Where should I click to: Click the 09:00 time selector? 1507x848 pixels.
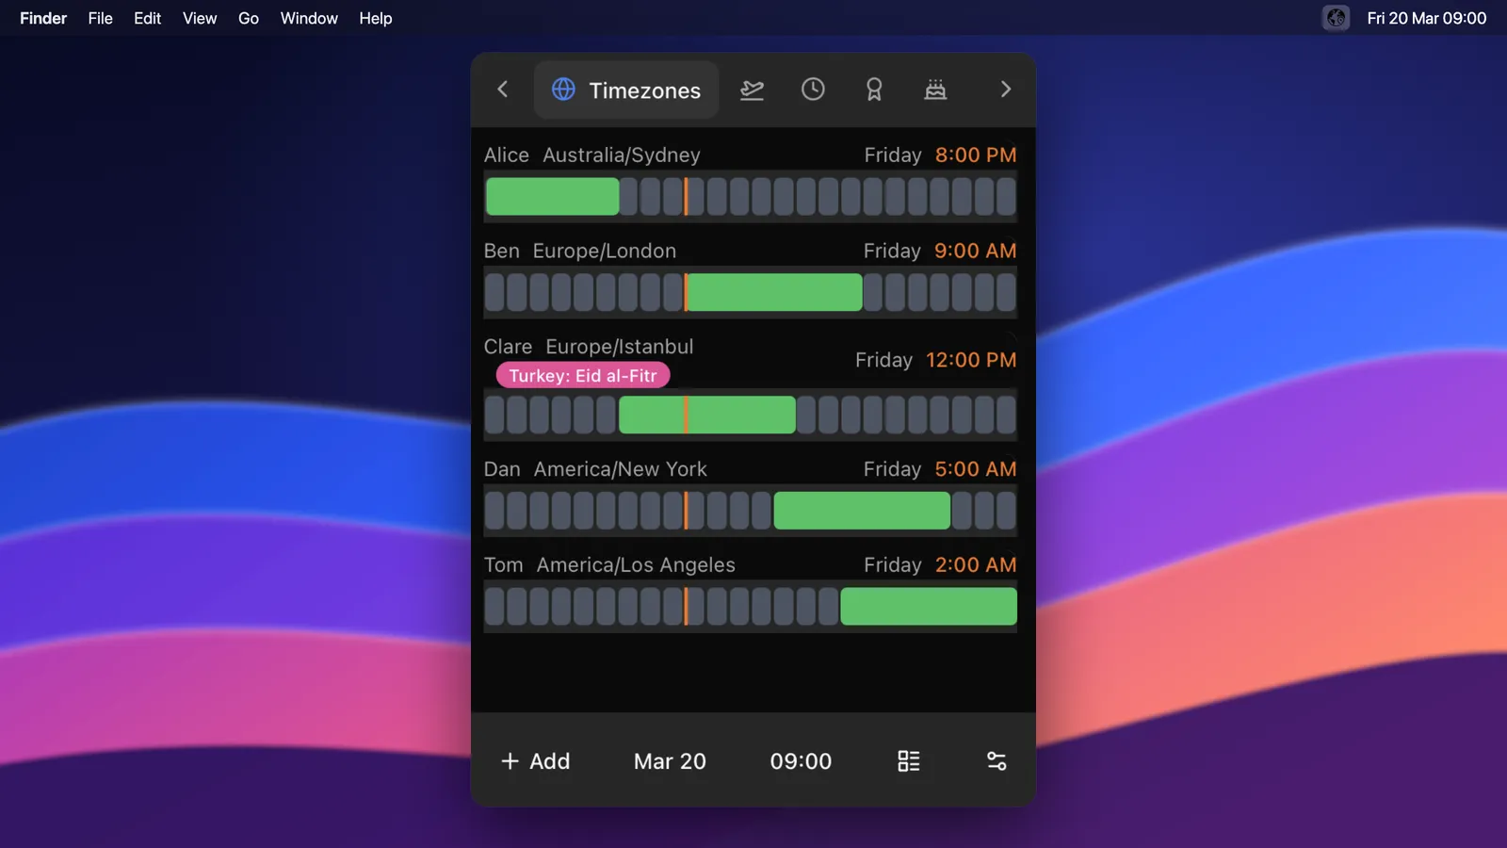(x=801, y=761)
